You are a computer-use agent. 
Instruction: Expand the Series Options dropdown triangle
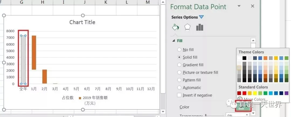click(201, 17)
